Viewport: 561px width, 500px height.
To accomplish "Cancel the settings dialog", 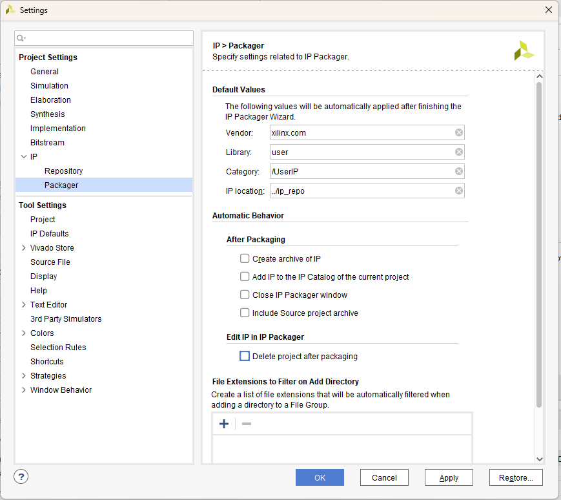I will click(x=384, y=477).
